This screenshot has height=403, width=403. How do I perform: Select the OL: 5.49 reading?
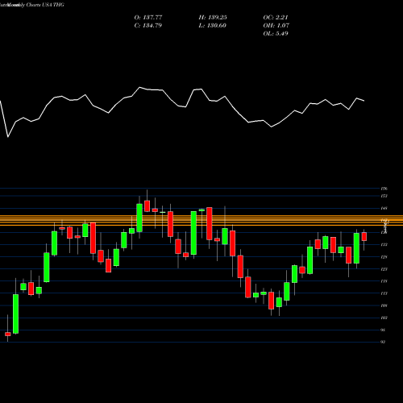click(x=276, y=34)
